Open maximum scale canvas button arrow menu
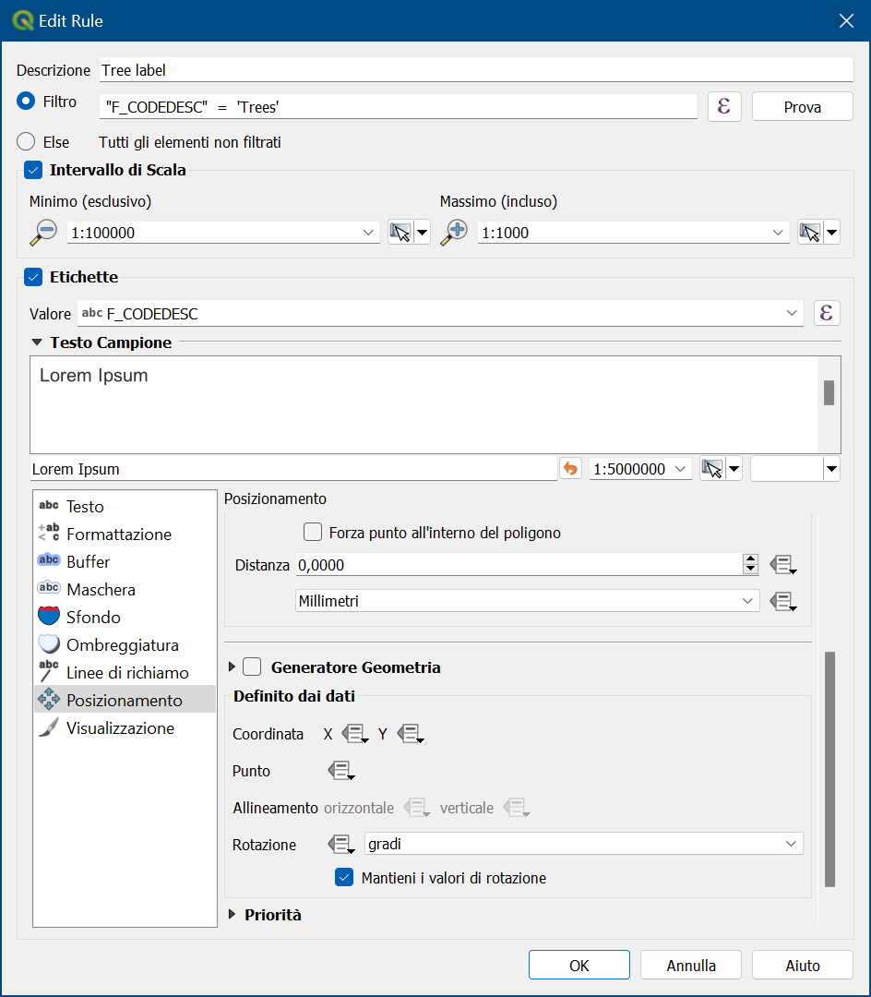 [x=831, y=233]
